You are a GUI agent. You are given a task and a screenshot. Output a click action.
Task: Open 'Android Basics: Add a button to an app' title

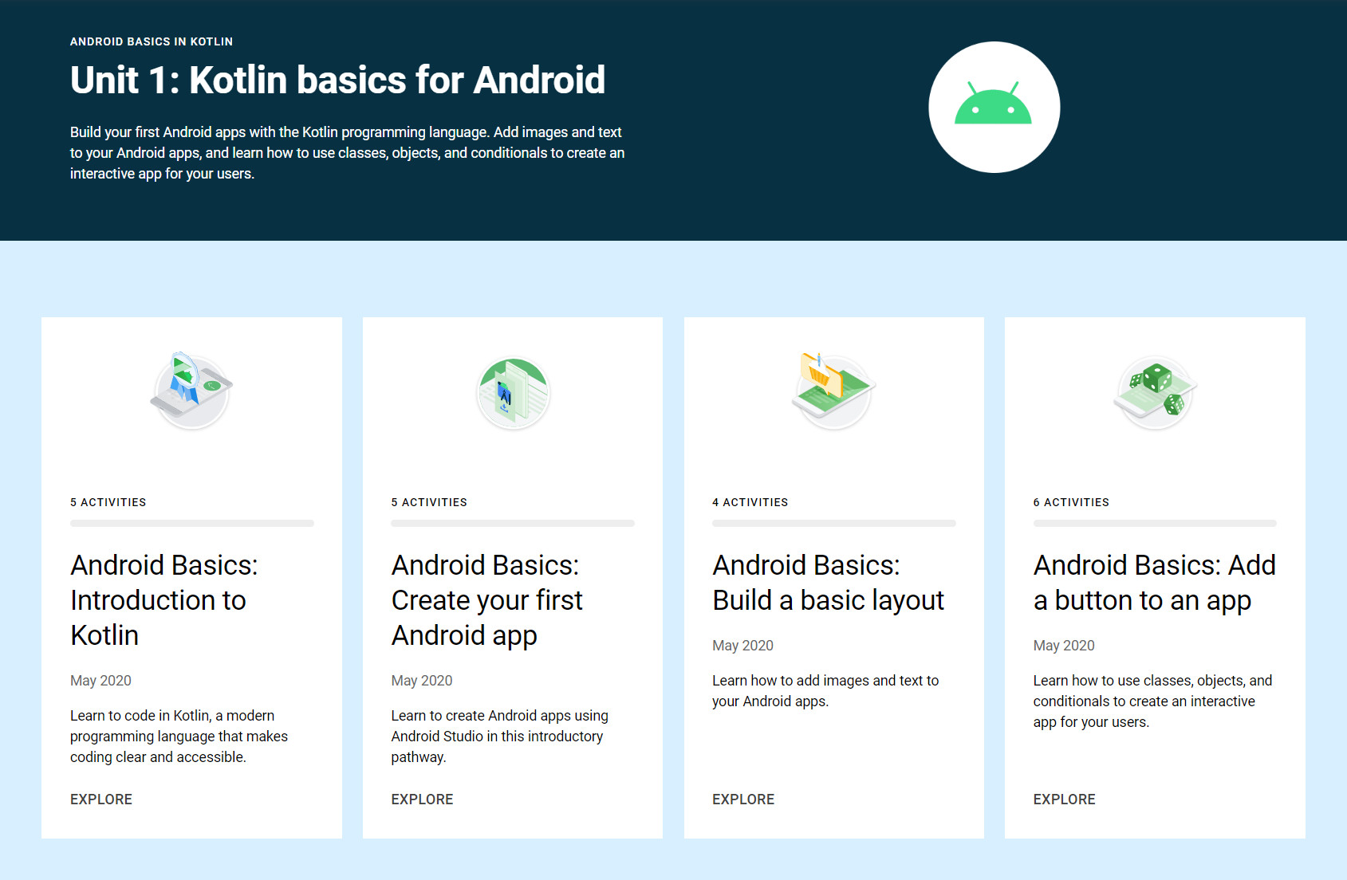(x=1154, y=583)
